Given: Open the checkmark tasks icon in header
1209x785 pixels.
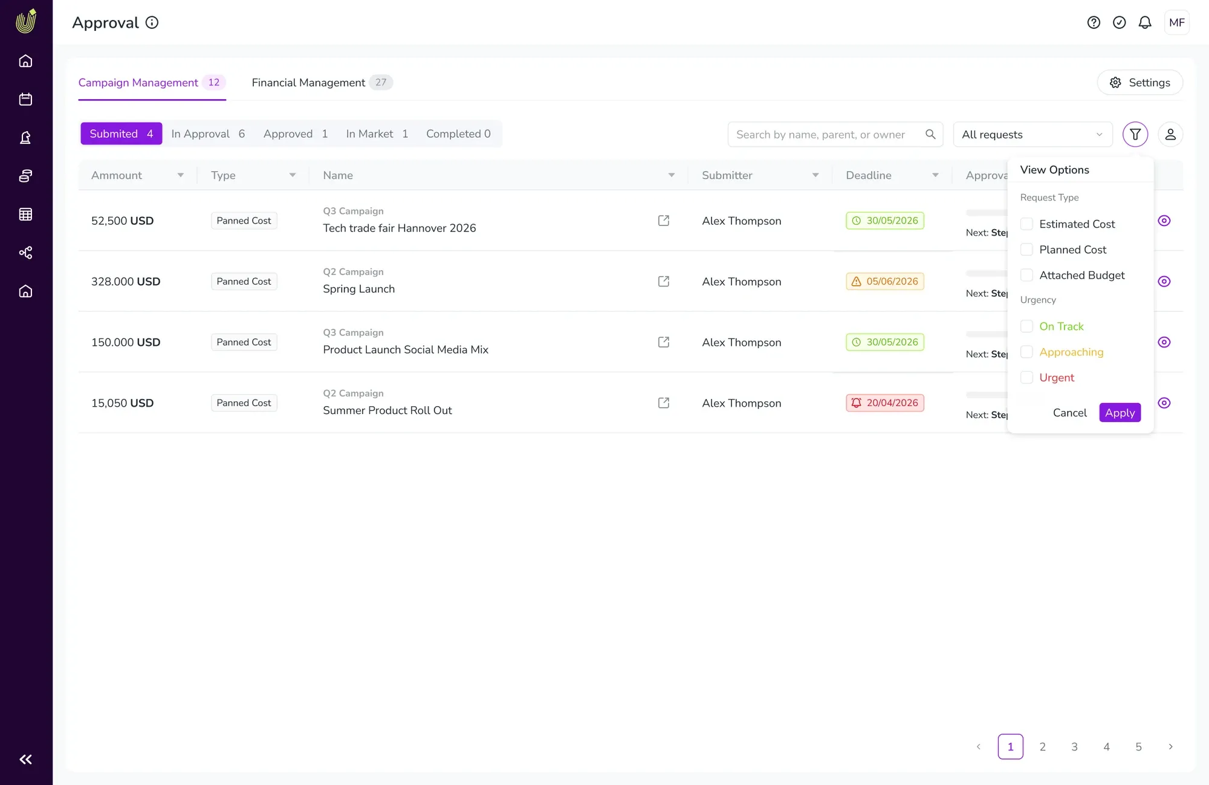Looking at the screenshot, I should 1120,22.
